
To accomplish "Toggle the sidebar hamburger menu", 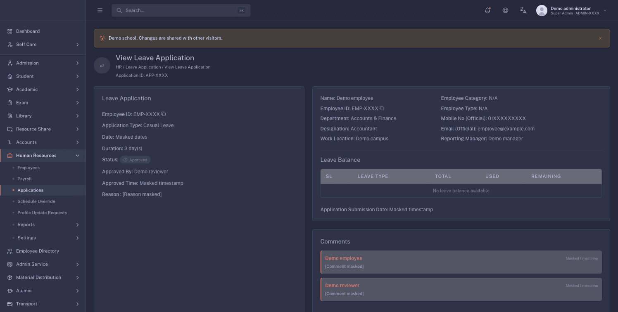I will click(x=100, y=10).
